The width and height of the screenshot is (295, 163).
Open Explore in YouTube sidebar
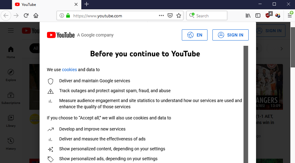coord(11,75)
